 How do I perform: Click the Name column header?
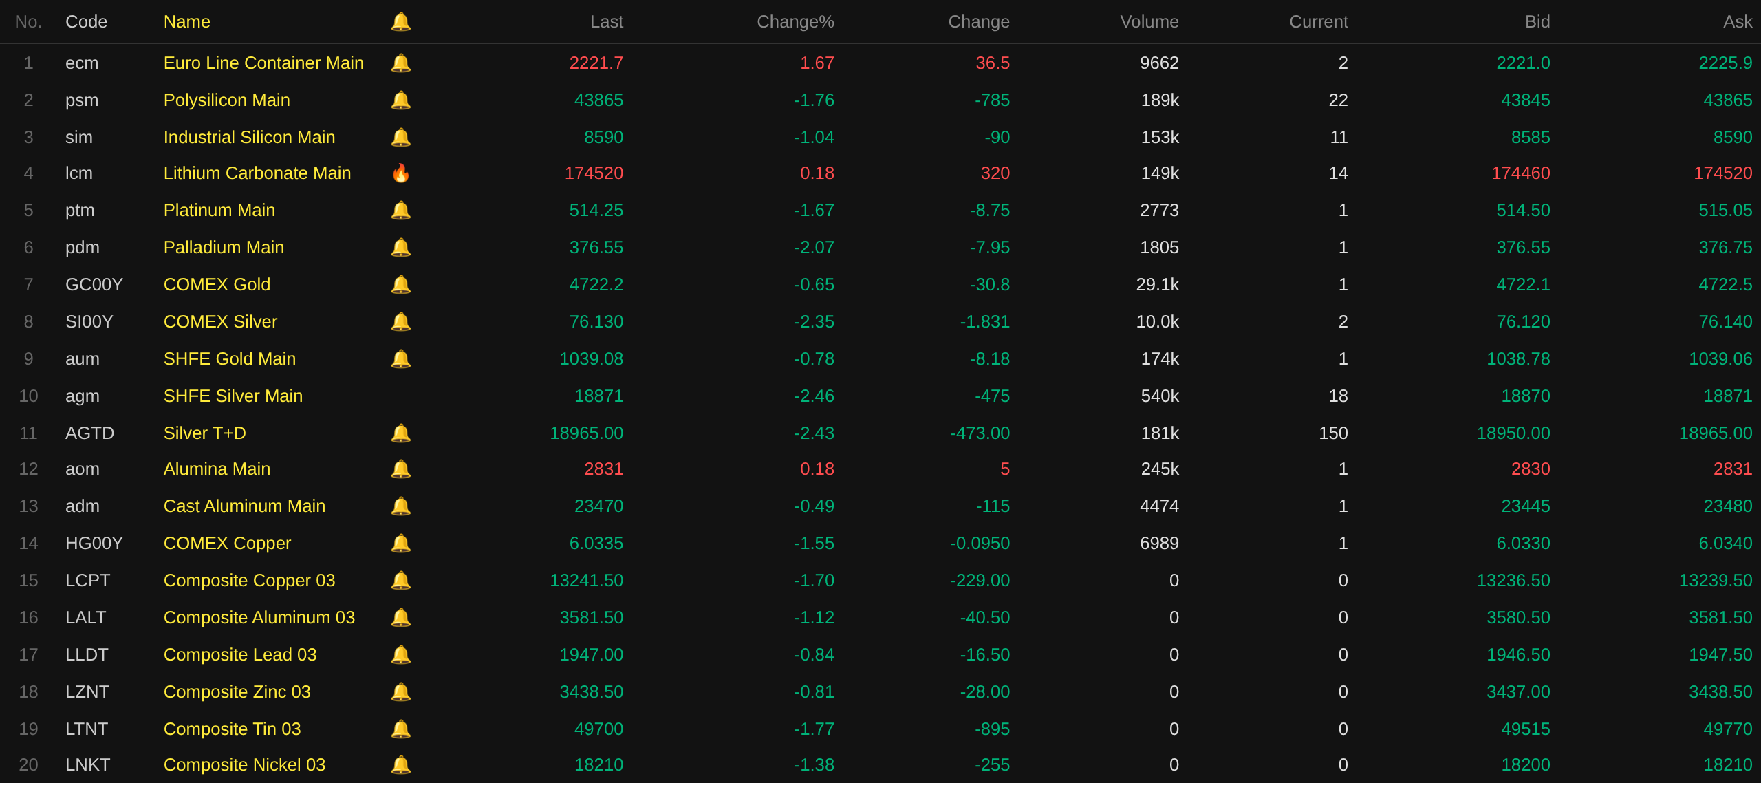pos(186,22)
